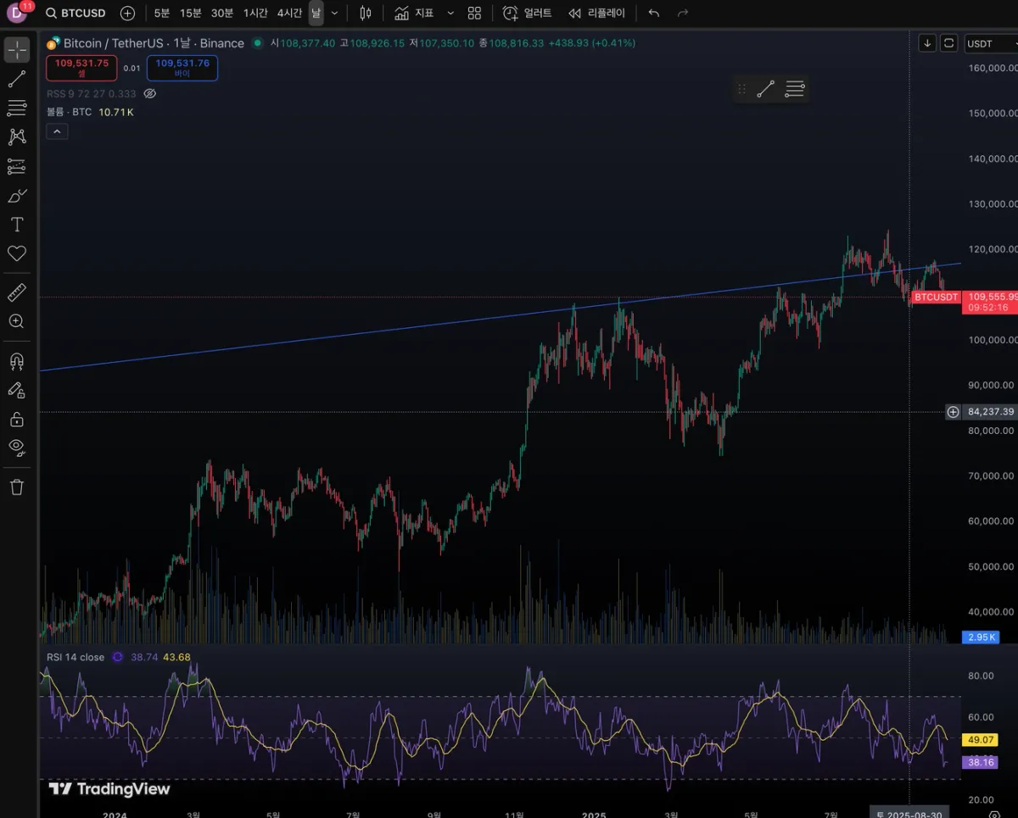Open the user profile avatar menu
This screenshot has height=818, width=1018.
point(18,13)
